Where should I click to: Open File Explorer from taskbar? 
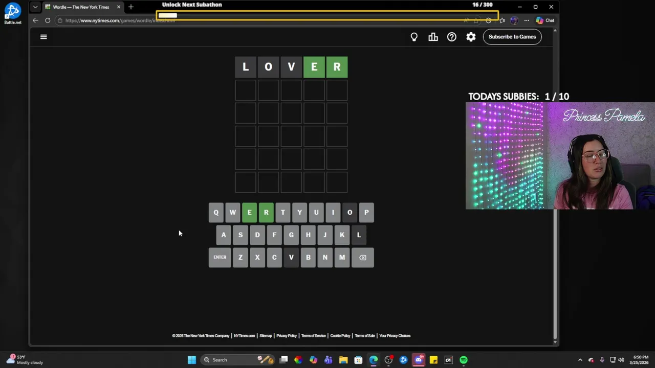click(x=343, y=360)
